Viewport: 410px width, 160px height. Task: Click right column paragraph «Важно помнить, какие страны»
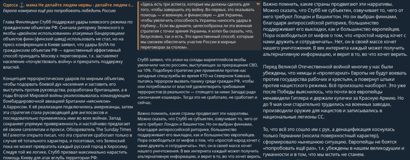point(335,30)
